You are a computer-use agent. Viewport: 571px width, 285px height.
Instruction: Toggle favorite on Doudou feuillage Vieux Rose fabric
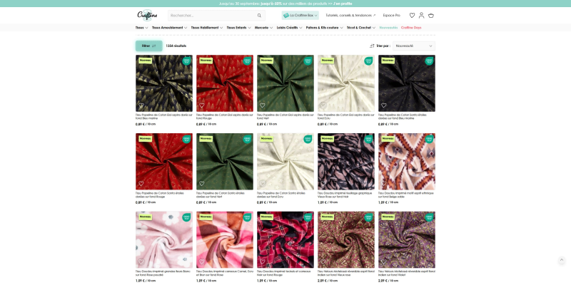[x=323, y=184]
